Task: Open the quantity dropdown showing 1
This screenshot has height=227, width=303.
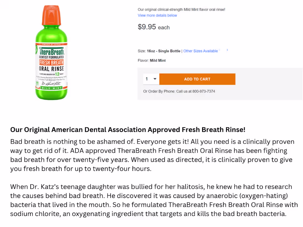Action: [x=151, y=79]
